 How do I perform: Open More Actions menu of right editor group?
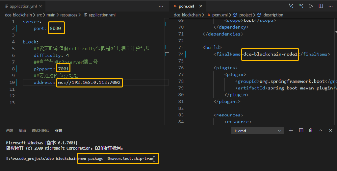click(x=330, y=6)
